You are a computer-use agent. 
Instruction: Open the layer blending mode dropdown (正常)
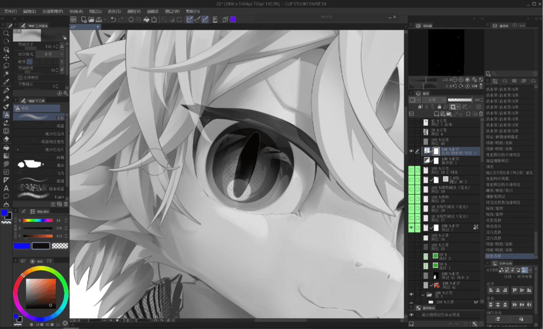coord(433,100)
